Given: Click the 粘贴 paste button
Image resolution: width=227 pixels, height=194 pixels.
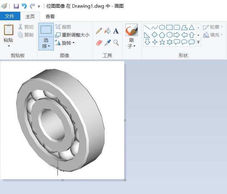Looking at the screenshot, I should pos(8,40).
